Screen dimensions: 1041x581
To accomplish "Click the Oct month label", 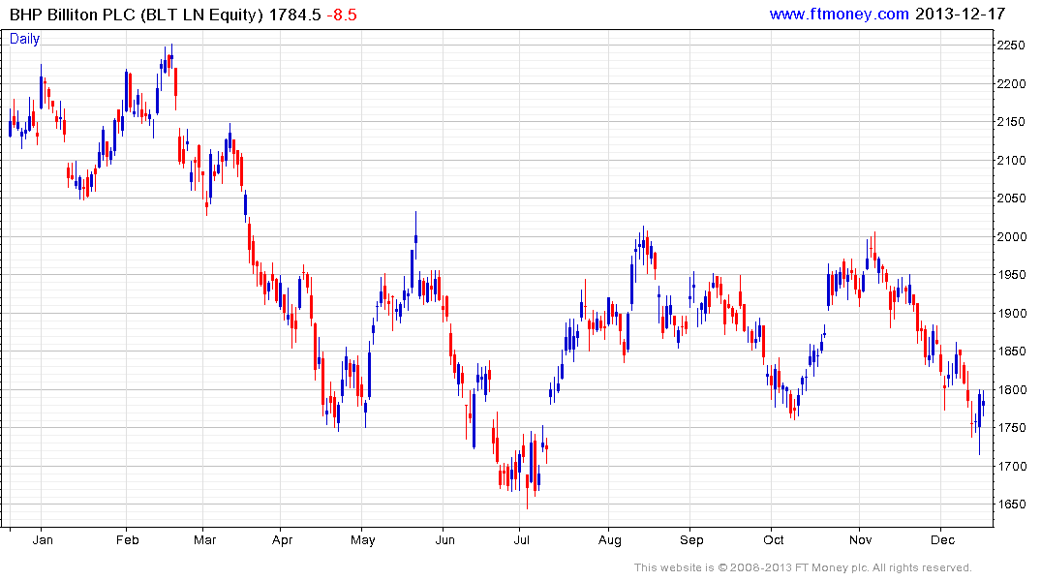I will tap(774, 539).
